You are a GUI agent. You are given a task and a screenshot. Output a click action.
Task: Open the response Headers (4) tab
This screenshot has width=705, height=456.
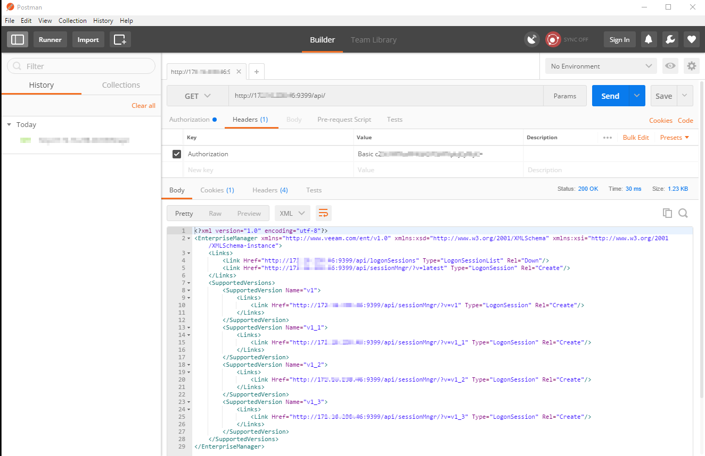coord(270,190)
